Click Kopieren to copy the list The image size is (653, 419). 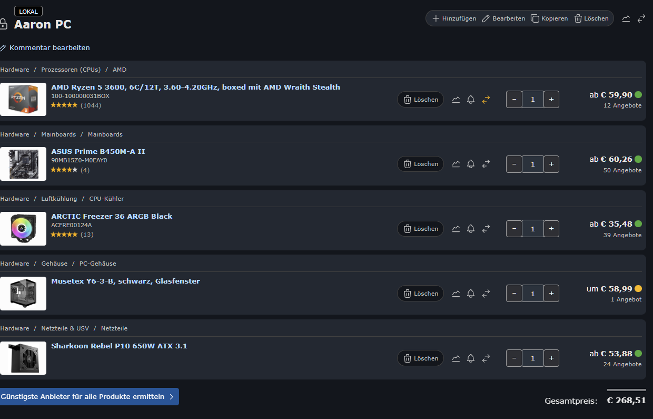(x=549, y=18)
